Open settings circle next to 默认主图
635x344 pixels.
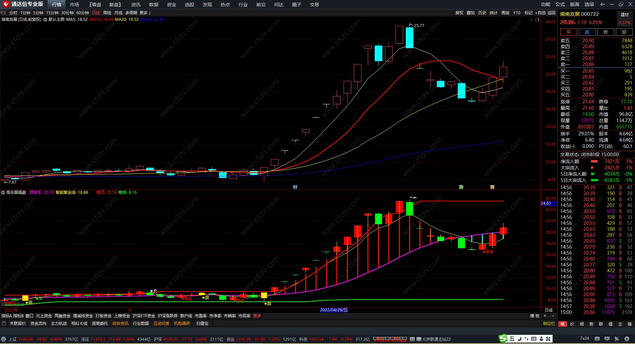click(x=45, y=19)
